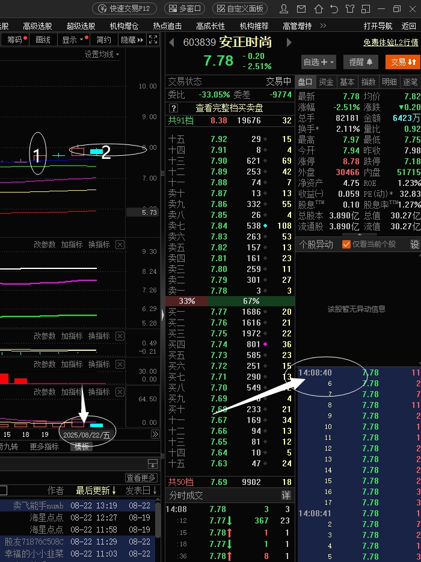Open the skin (shirt) theme icon
Screen dimensions: 421x562
point(350,8)
